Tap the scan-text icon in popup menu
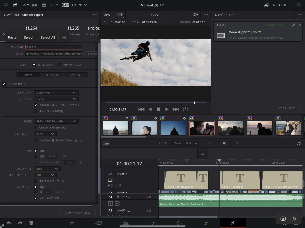 pos(64,37)
